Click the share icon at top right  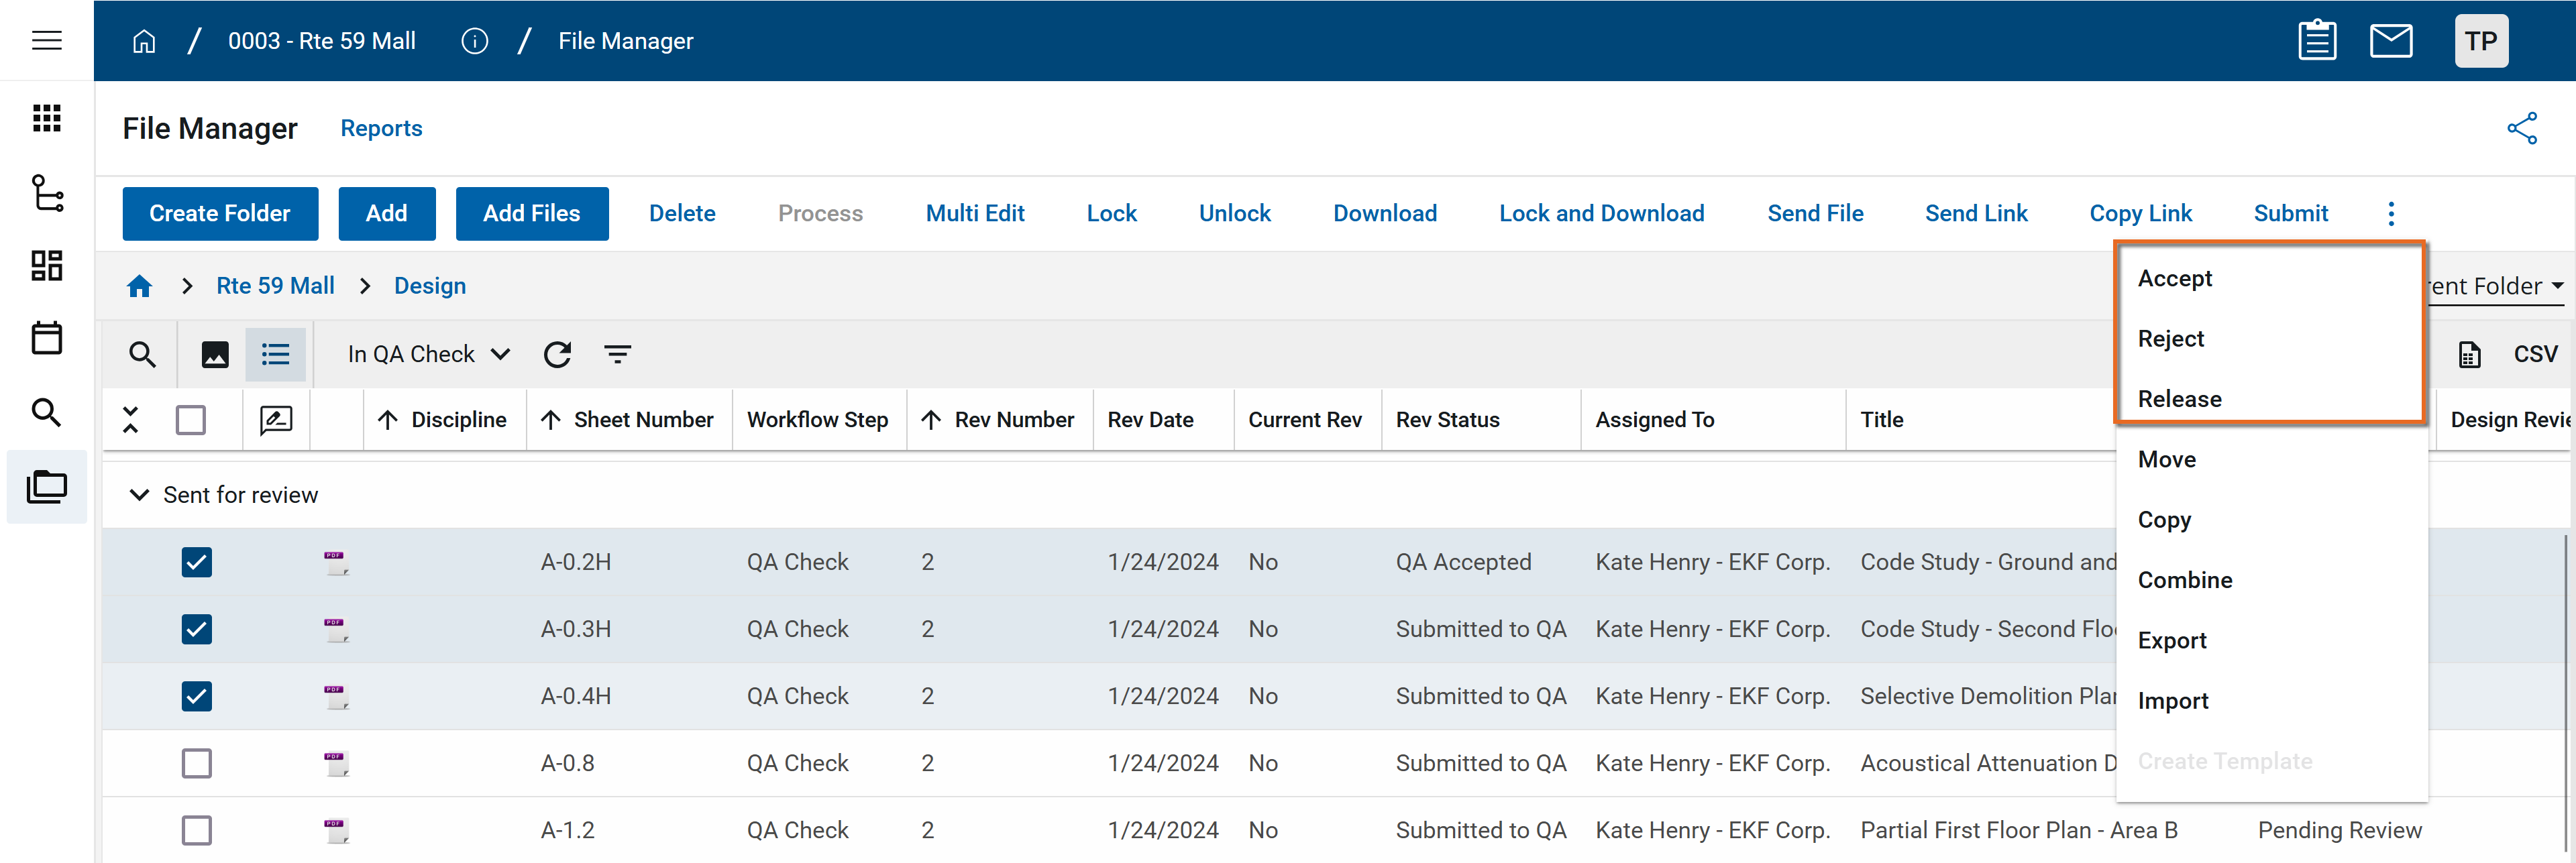click(x=2521, y=128)
